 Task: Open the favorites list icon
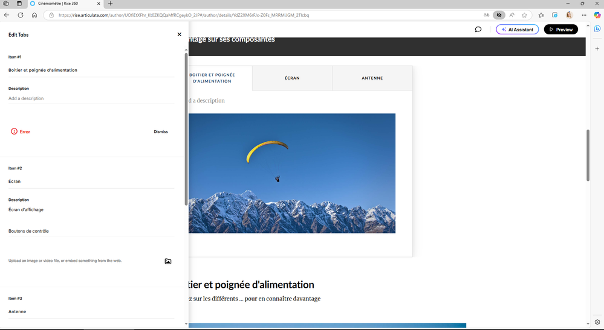(x=541, y=15)
